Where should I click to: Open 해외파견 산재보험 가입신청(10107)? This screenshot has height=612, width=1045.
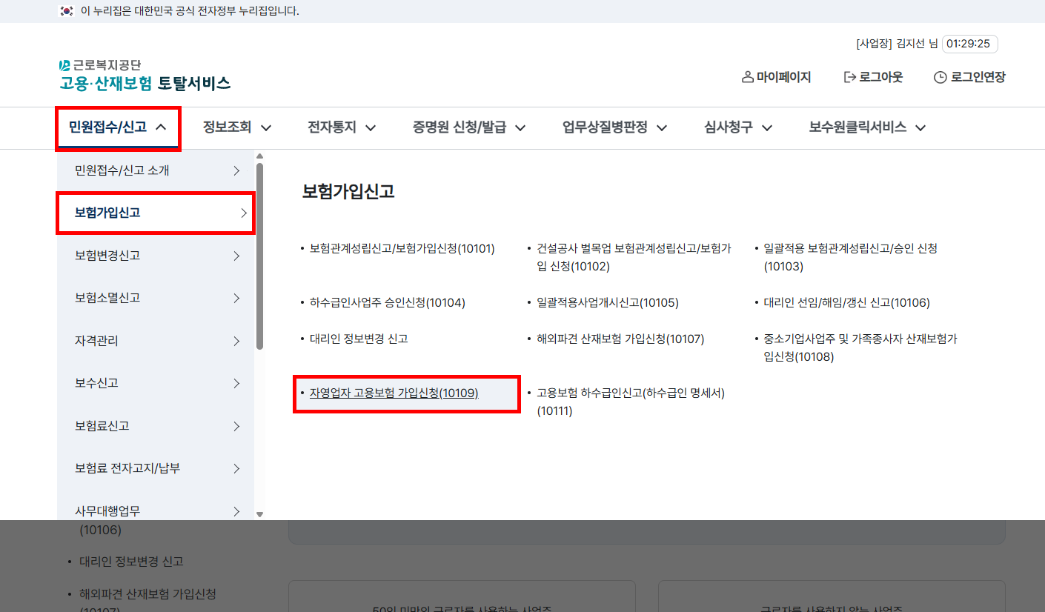point(620,339)
